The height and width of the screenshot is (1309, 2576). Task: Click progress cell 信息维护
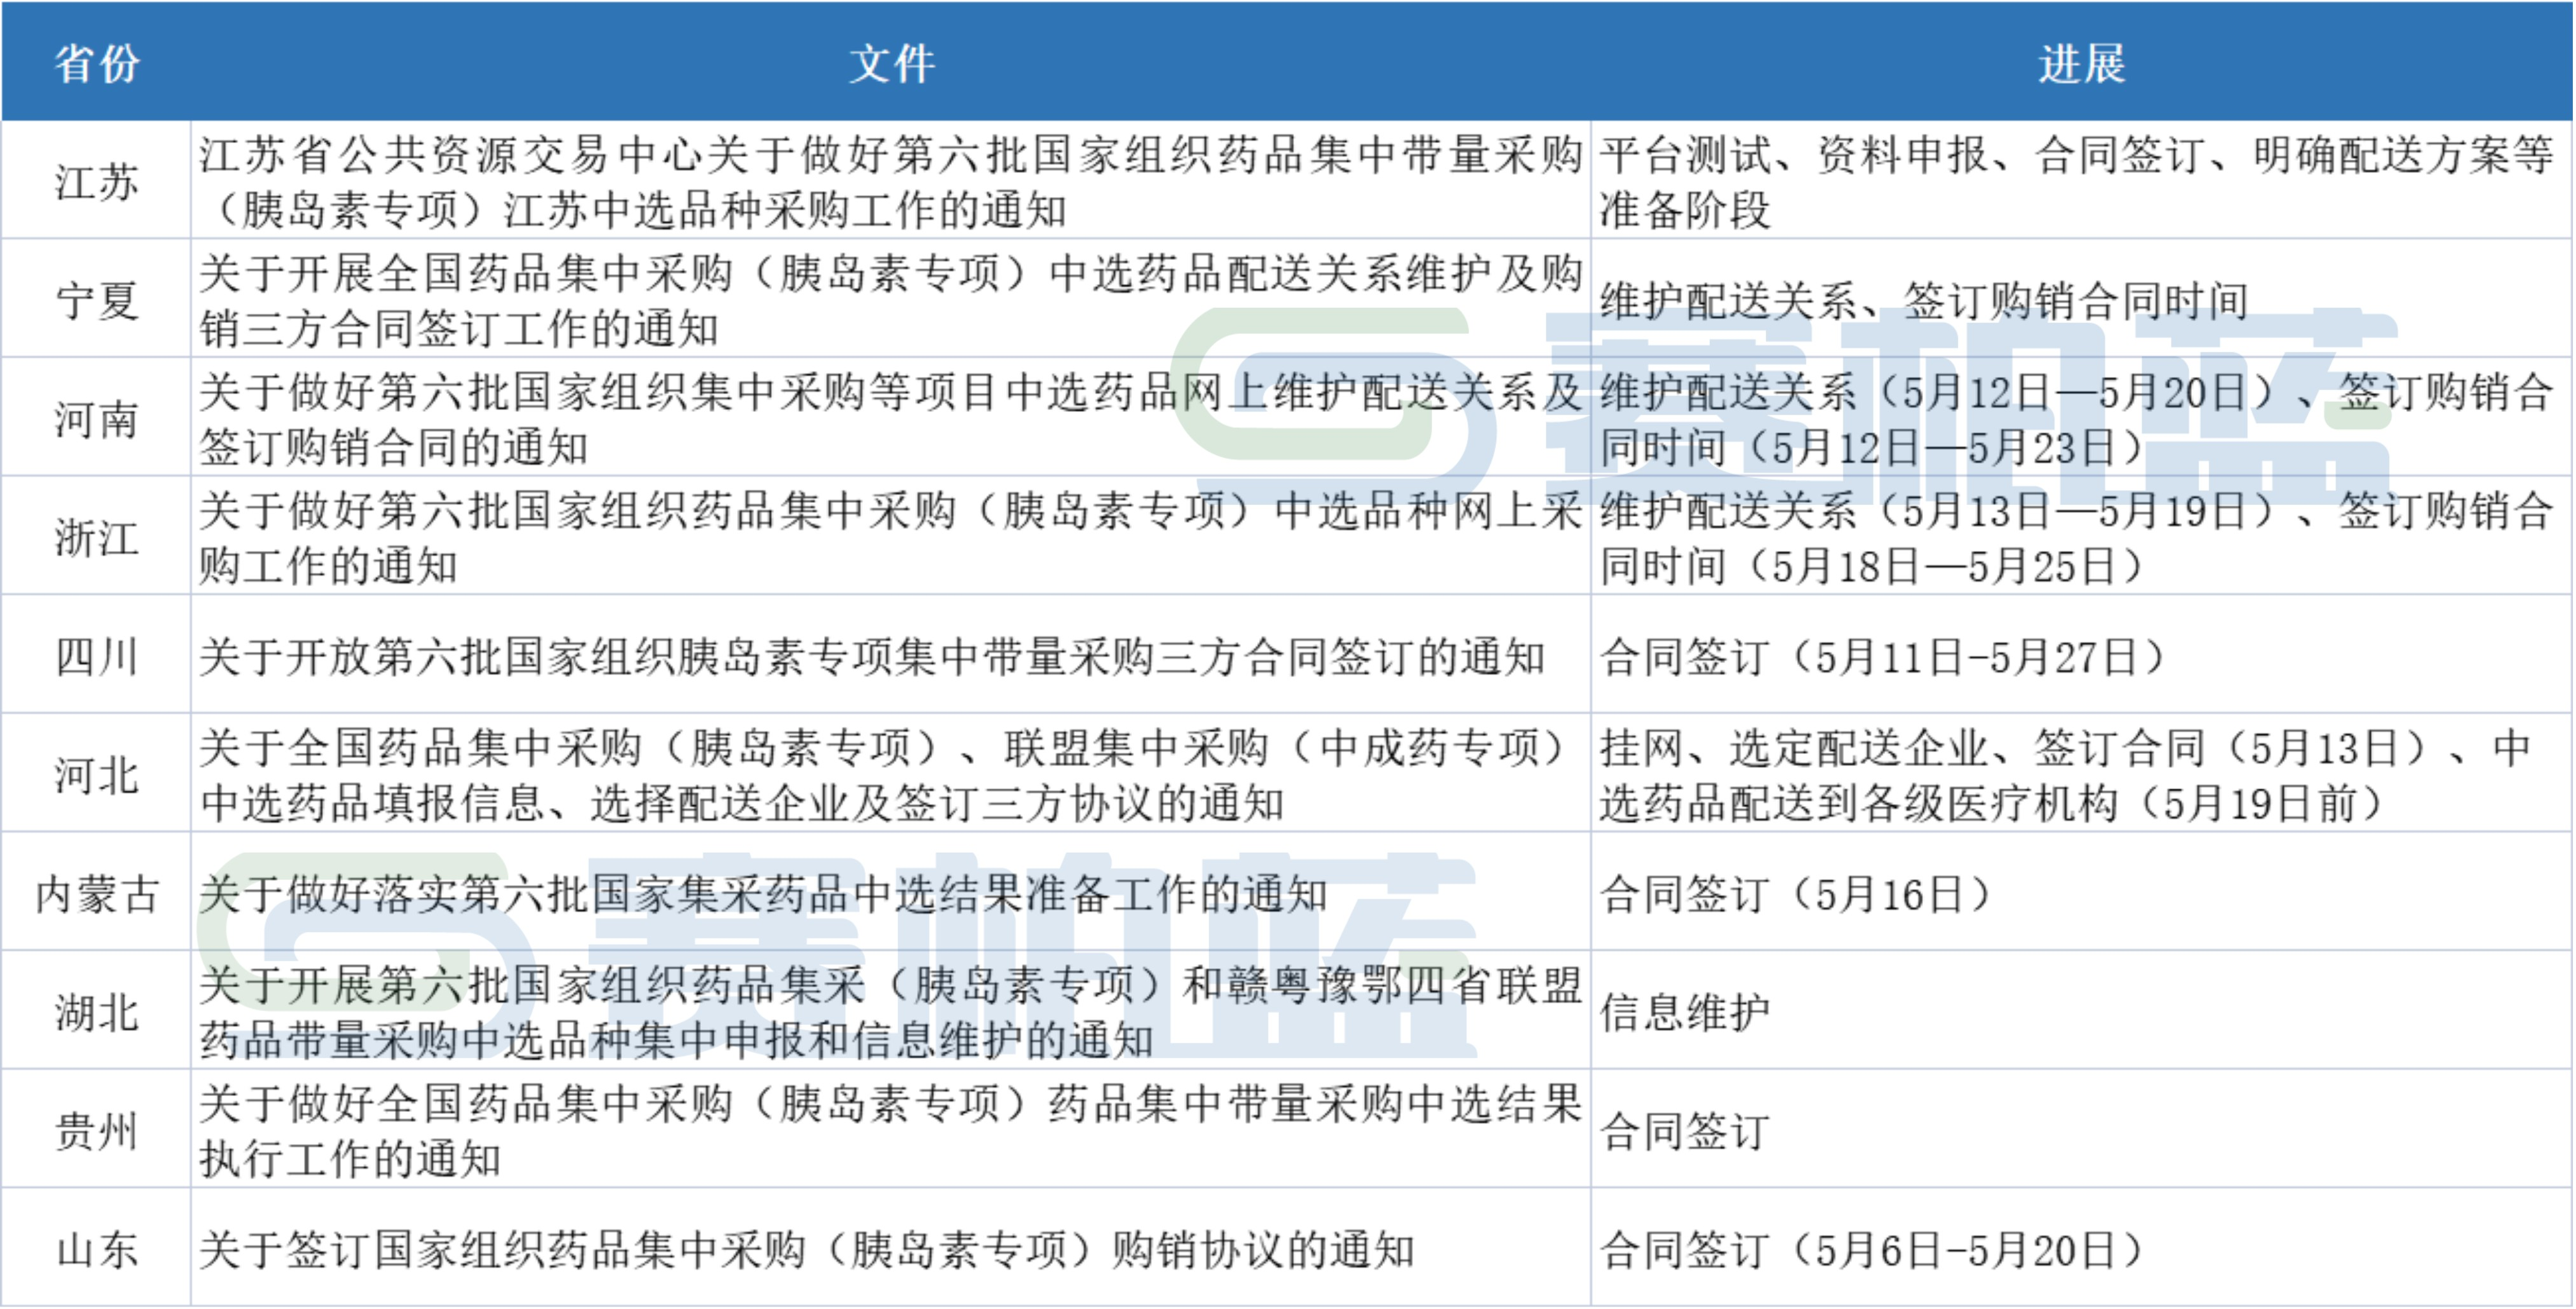point(2082,1010)
